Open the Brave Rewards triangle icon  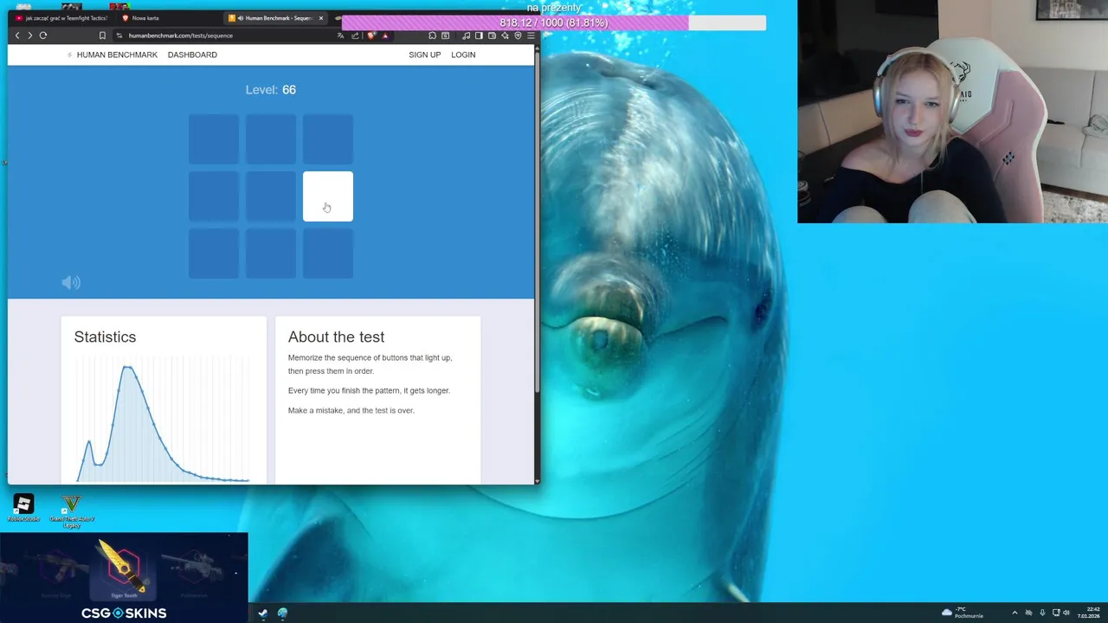pyautogui.click(x=385, y=35)
